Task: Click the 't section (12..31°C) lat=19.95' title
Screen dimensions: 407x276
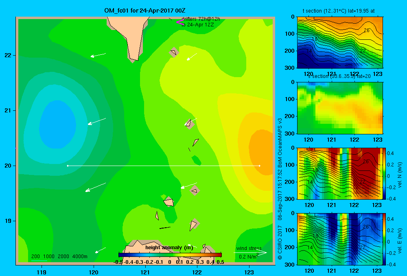Action: (x=339, y=11)
